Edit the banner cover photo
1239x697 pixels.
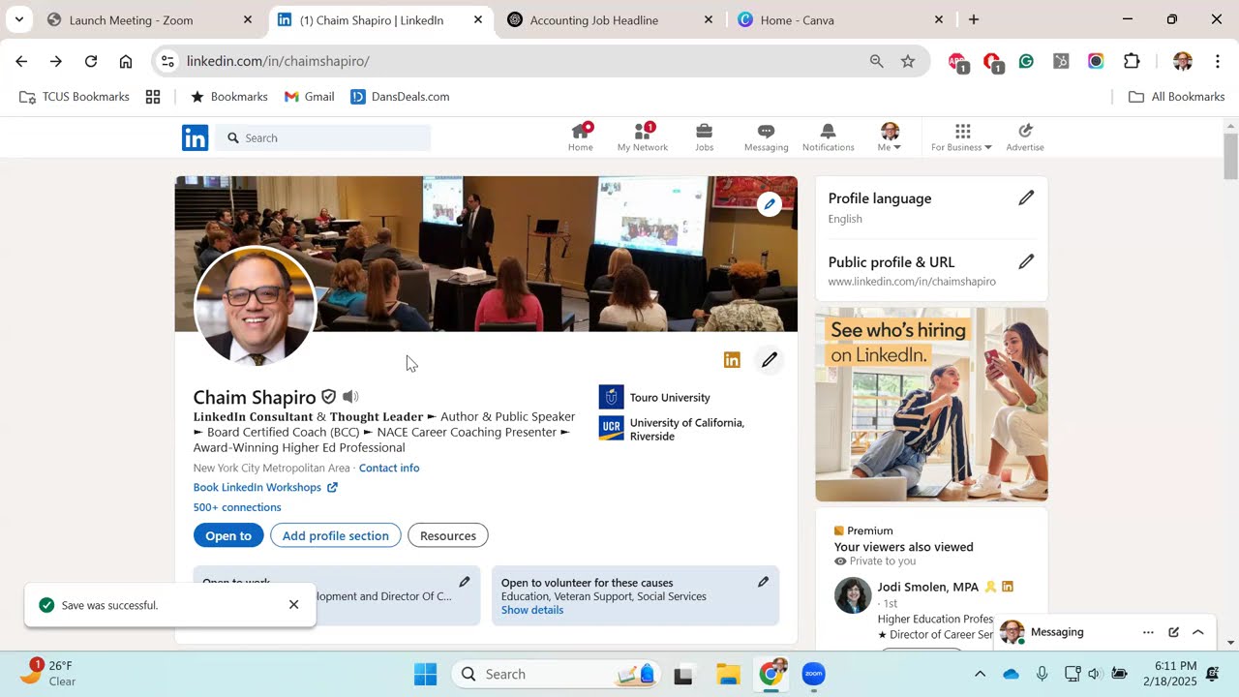(x=770, y=204)
